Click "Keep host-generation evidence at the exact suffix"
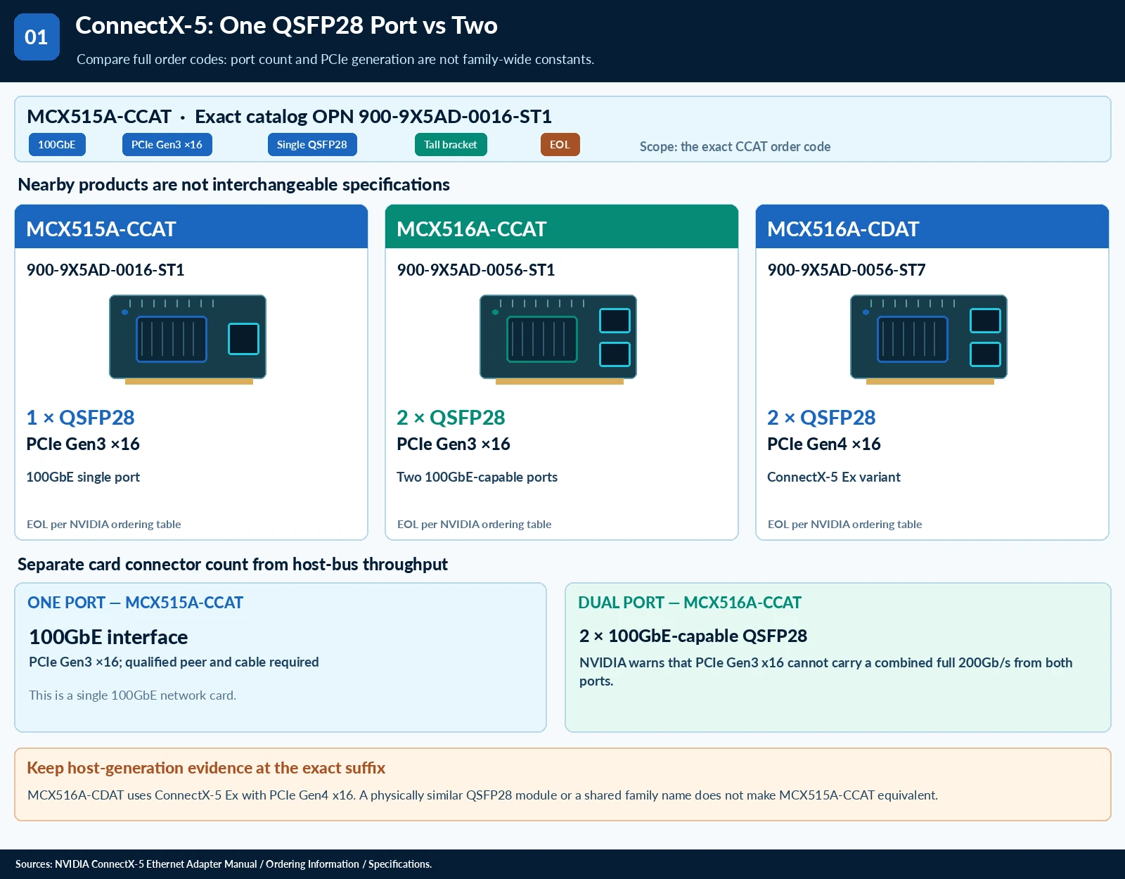This screenshot has width=1125, height=879. click(x=206, y=768)
